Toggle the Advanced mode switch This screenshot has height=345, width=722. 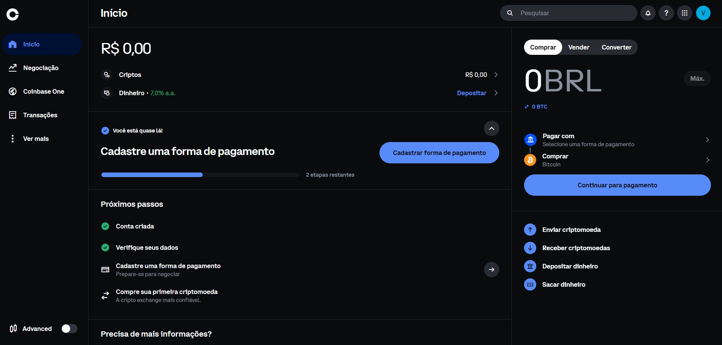coord(69,328)
